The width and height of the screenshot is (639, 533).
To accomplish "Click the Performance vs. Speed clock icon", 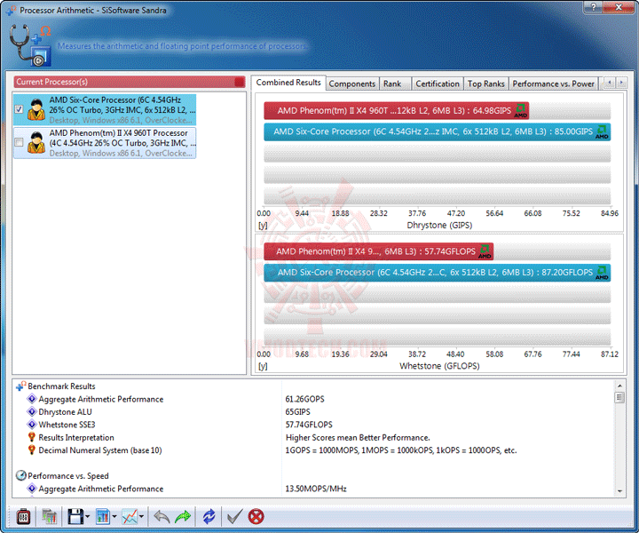I will click(20, 475).
